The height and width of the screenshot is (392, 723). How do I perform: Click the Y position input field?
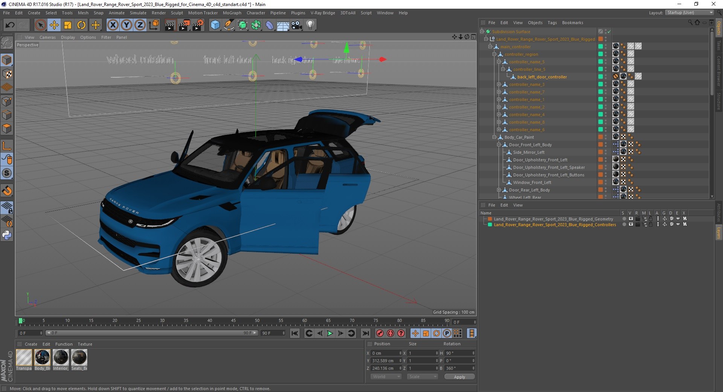[386, 361]
